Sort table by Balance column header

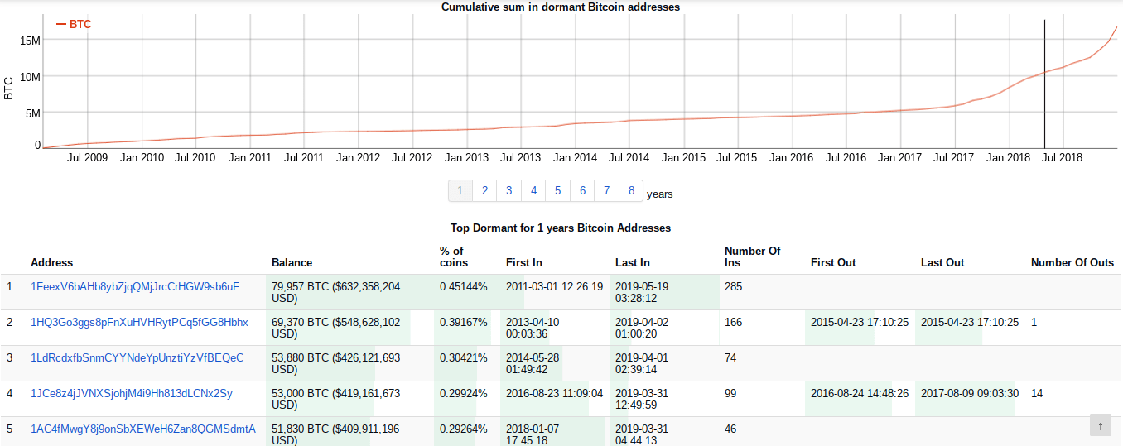click(x=292, y=263)
